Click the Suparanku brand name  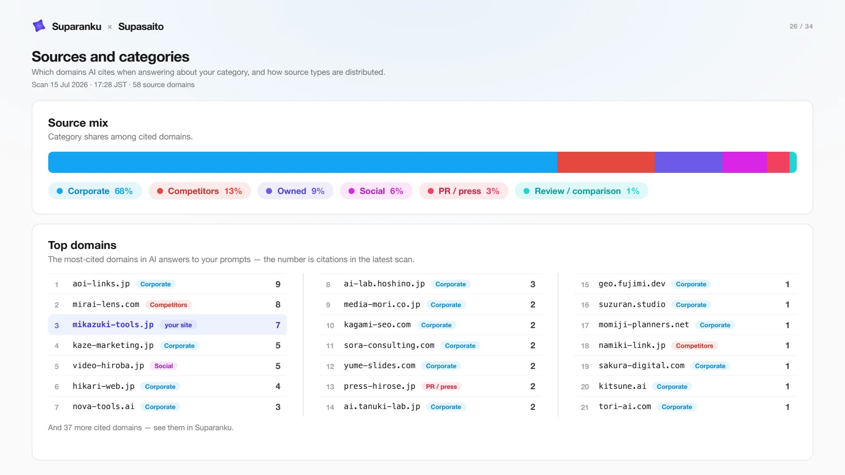(77, 26)
